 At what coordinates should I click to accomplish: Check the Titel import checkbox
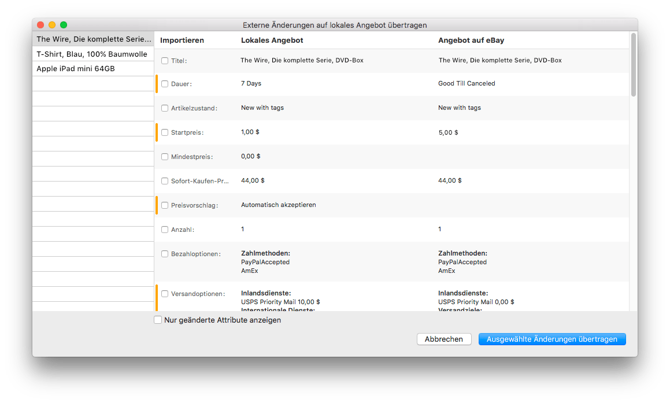(165, 61)
